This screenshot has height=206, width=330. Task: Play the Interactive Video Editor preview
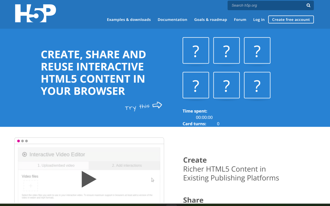coord(89,179)
